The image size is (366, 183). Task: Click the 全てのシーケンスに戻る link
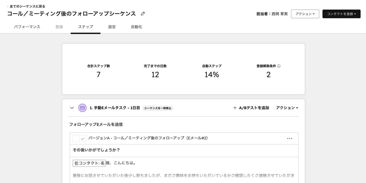click(27, 6)
